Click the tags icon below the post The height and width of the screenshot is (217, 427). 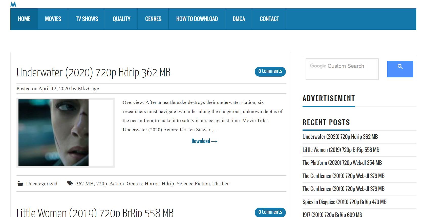click(x=70, y=184)
